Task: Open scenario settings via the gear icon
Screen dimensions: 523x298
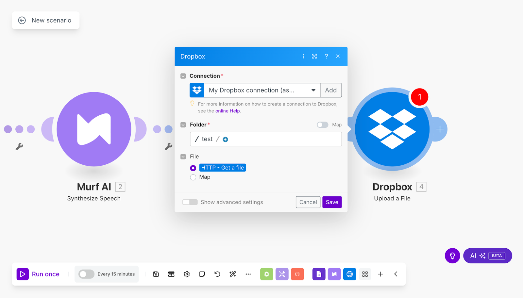Action: [x=186, y=274]
